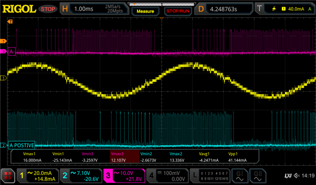Click the A- channel label
The height and width of the screenshot is (185, 316).
coord(12,52)
